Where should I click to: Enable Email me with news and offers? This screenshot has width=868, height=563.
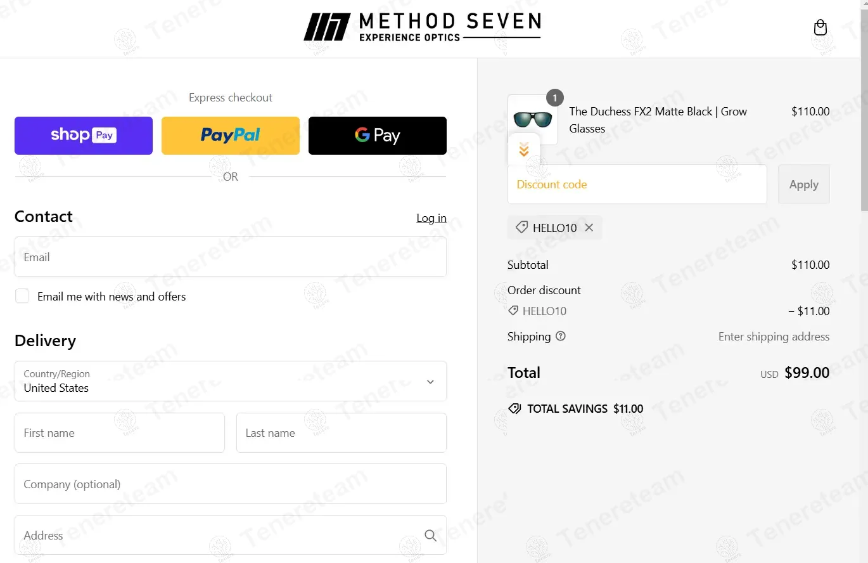pos(22,296)
